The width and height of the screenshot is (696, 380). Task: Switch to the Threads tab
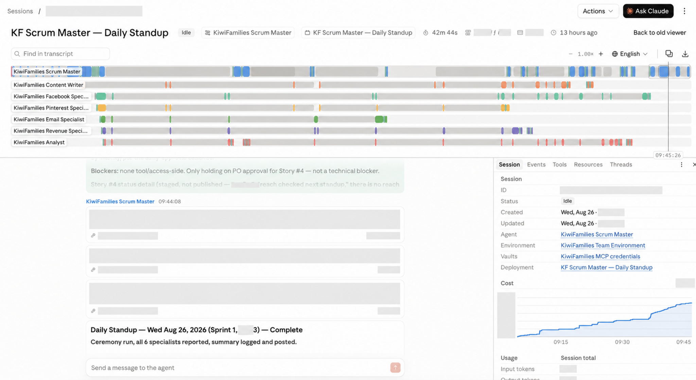(621, 164)
